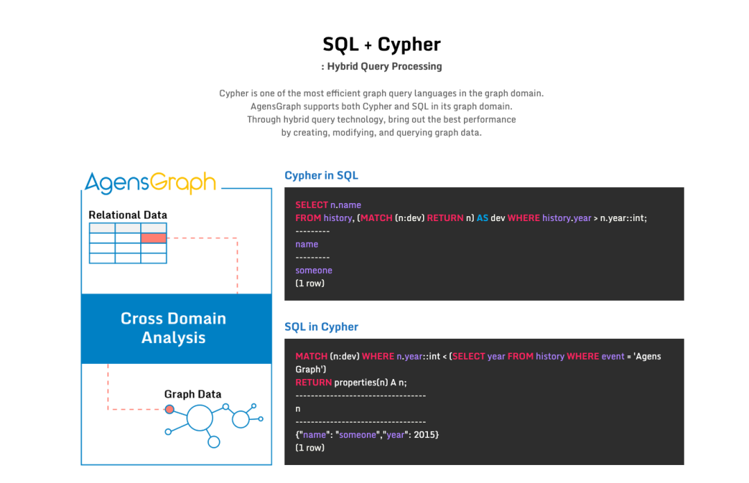Click the largest graph node circle
The height and width of the screenshot is (483, 749).
click(x=199, y=418)
